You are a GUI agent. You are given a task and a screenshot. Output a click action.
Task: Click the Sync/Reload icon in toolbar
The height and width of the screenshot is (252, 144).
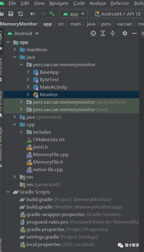(x=20, y=14)
